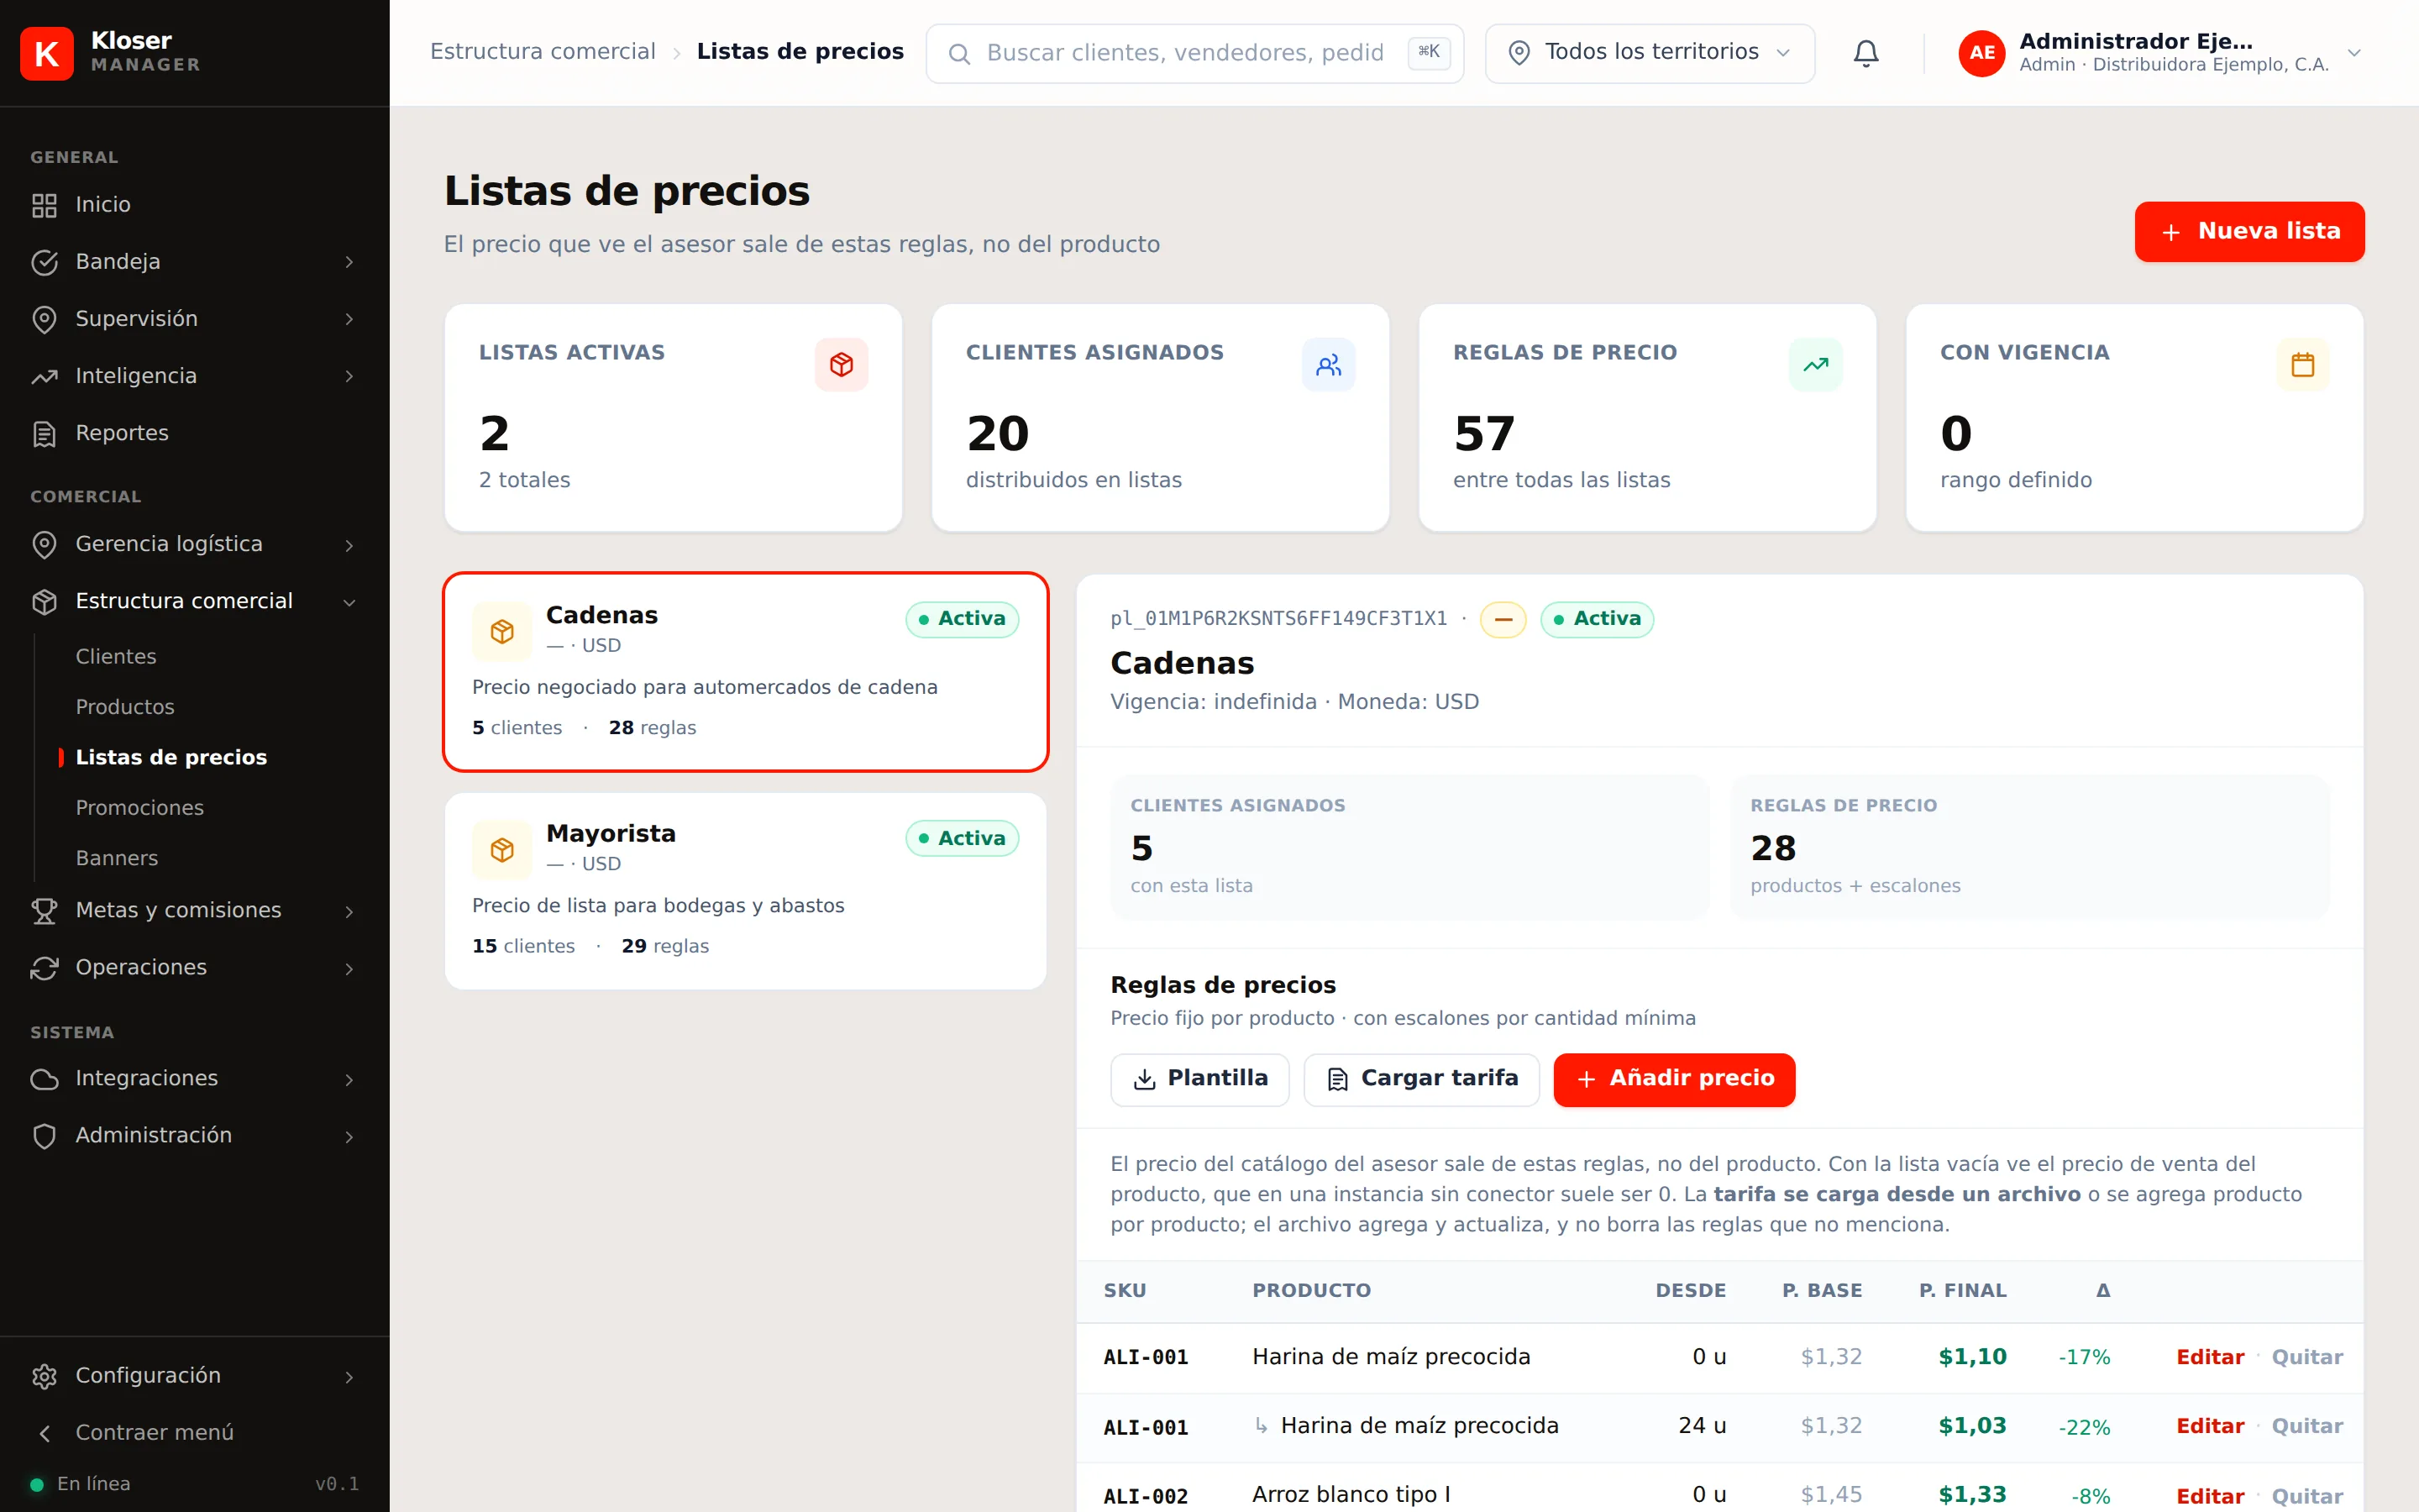Click the Nueva lista button
The width and height of the screenshot is (2419, 1512).
pyautogui.click(x=2249, y=232)
